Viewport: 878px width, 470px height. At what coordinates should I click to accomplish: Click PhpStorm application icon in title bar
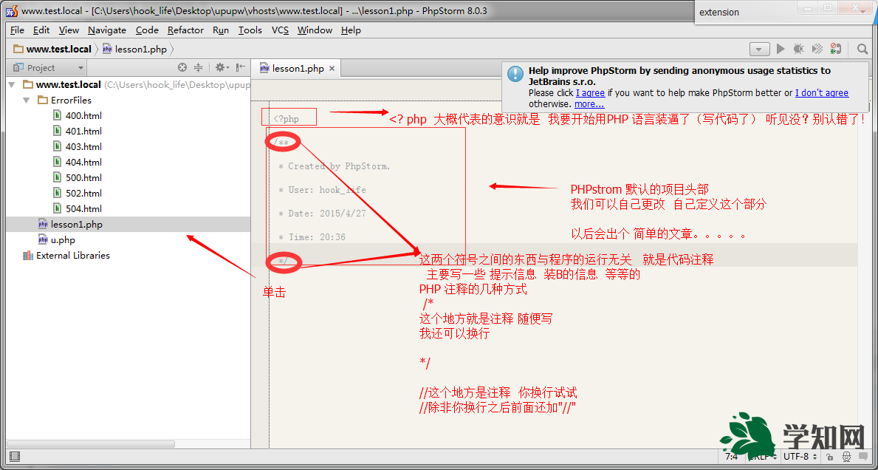11,10
